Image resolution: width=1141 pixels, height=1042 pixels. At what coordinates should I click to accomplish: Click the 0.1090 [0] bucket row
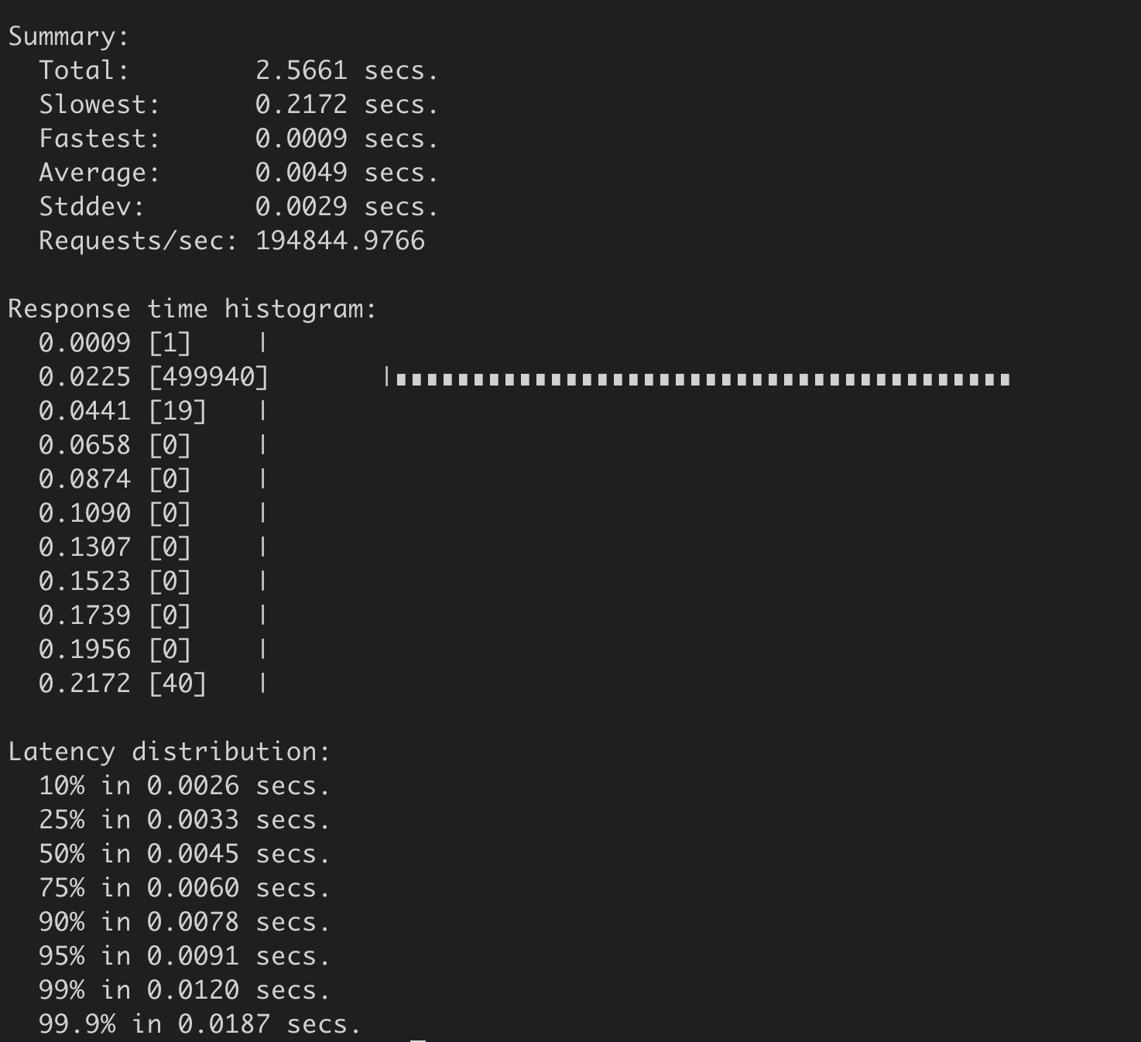click(x=152, y=513)
